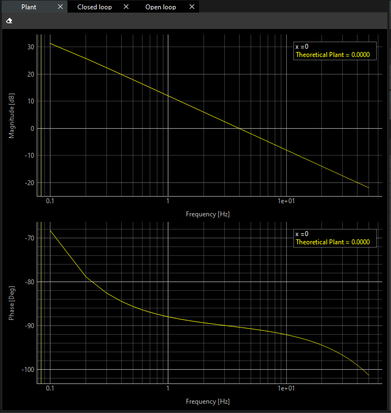The image size is (391, 413).
Task: Click the -100 tick on the phase axis
Action: tap(27, 370)
